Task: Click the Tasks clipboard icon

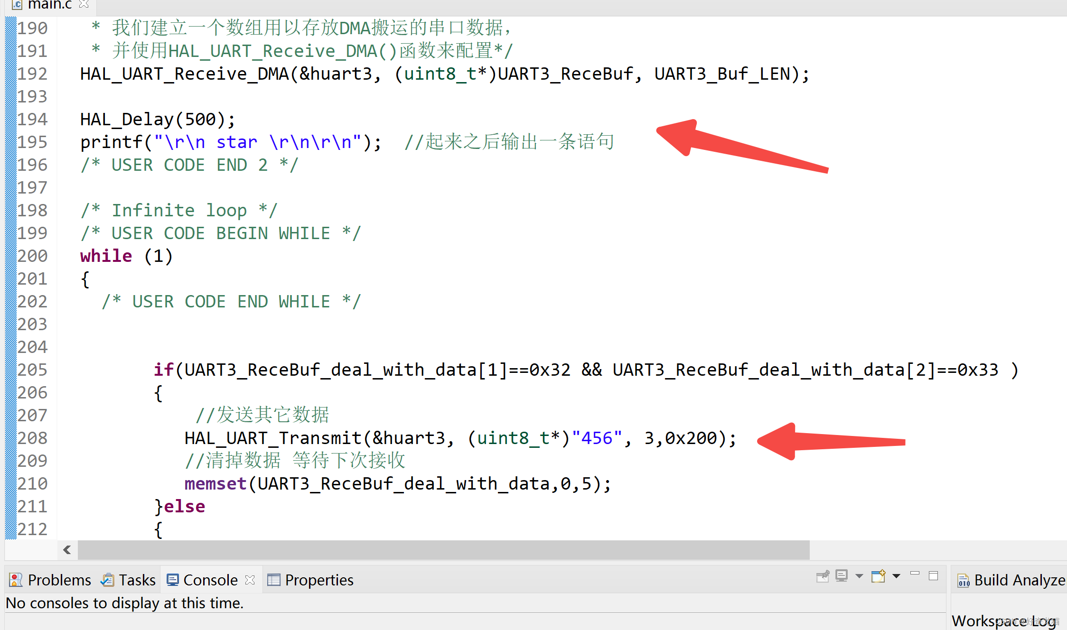Action: click(108, 579)
